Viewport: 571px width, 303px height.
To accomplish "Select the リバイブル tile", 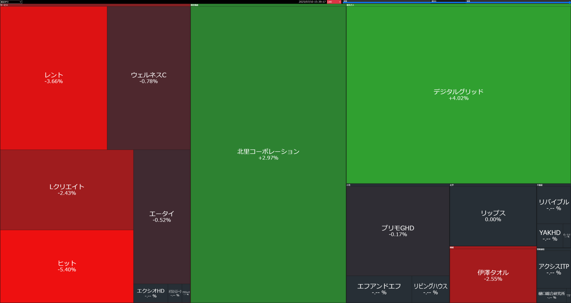I will tap(553, 205).
